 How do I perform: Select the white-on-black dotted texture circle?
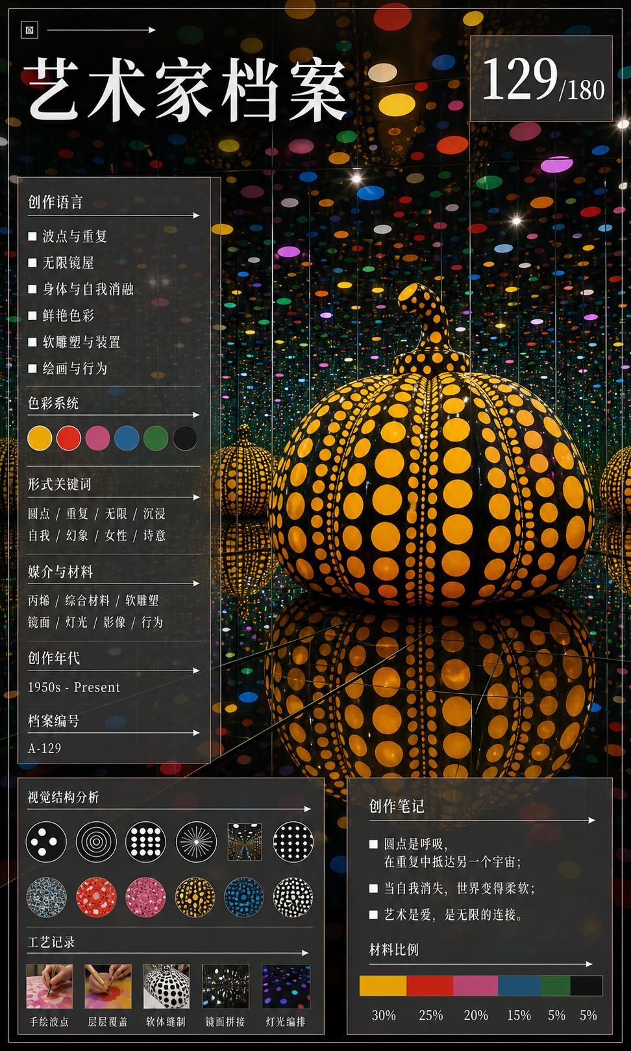(293, 897)
